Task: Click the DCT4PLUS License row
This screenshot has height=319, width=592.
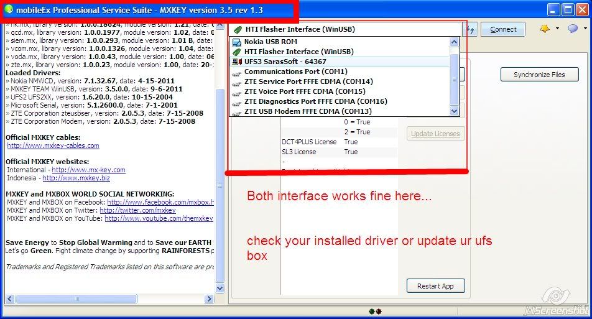Action: (x=339, y=142)
